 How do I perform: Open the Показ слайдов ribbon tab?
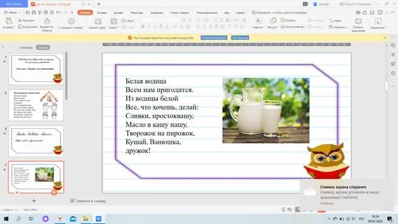point(179,12)
